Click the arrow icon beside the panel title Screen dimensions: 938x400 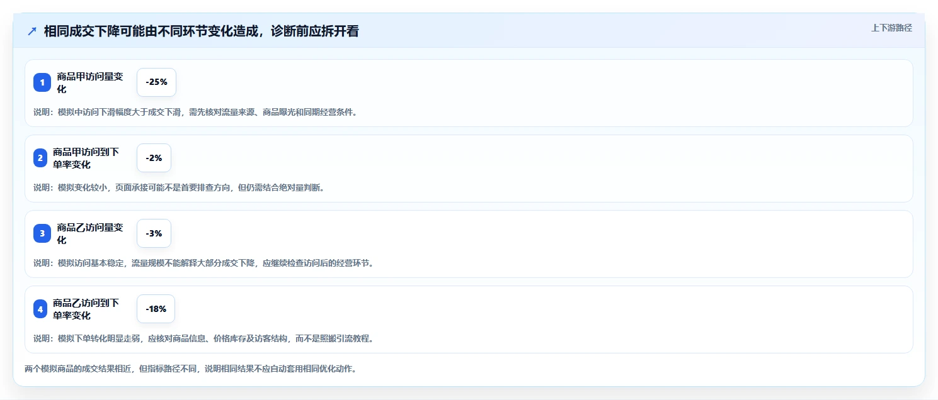point(32,31)
